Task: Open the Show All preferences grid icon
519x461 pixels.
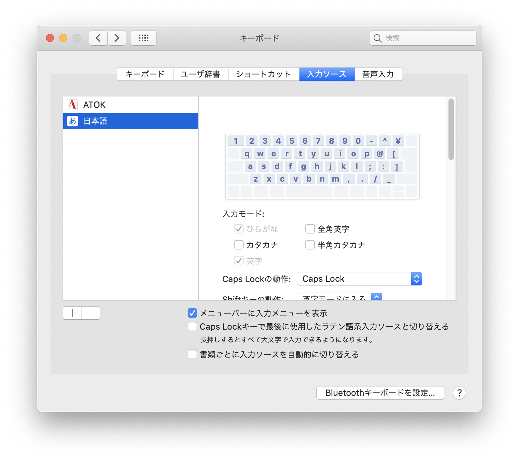Action: (143, 38)
